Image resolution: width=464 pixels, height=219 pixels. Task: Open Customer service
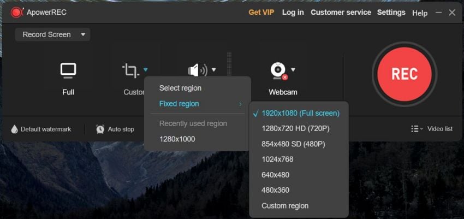click(x=341, y=13)
